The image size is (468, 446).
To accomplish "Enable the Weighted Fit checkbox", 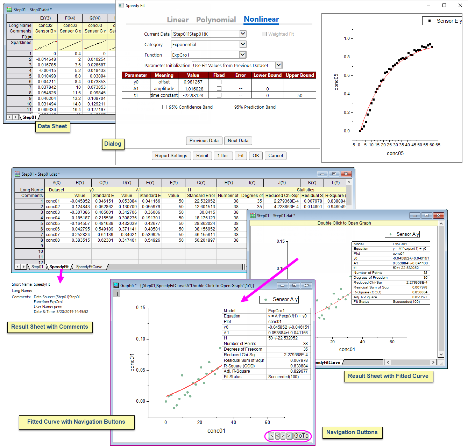I will (264, 34).
